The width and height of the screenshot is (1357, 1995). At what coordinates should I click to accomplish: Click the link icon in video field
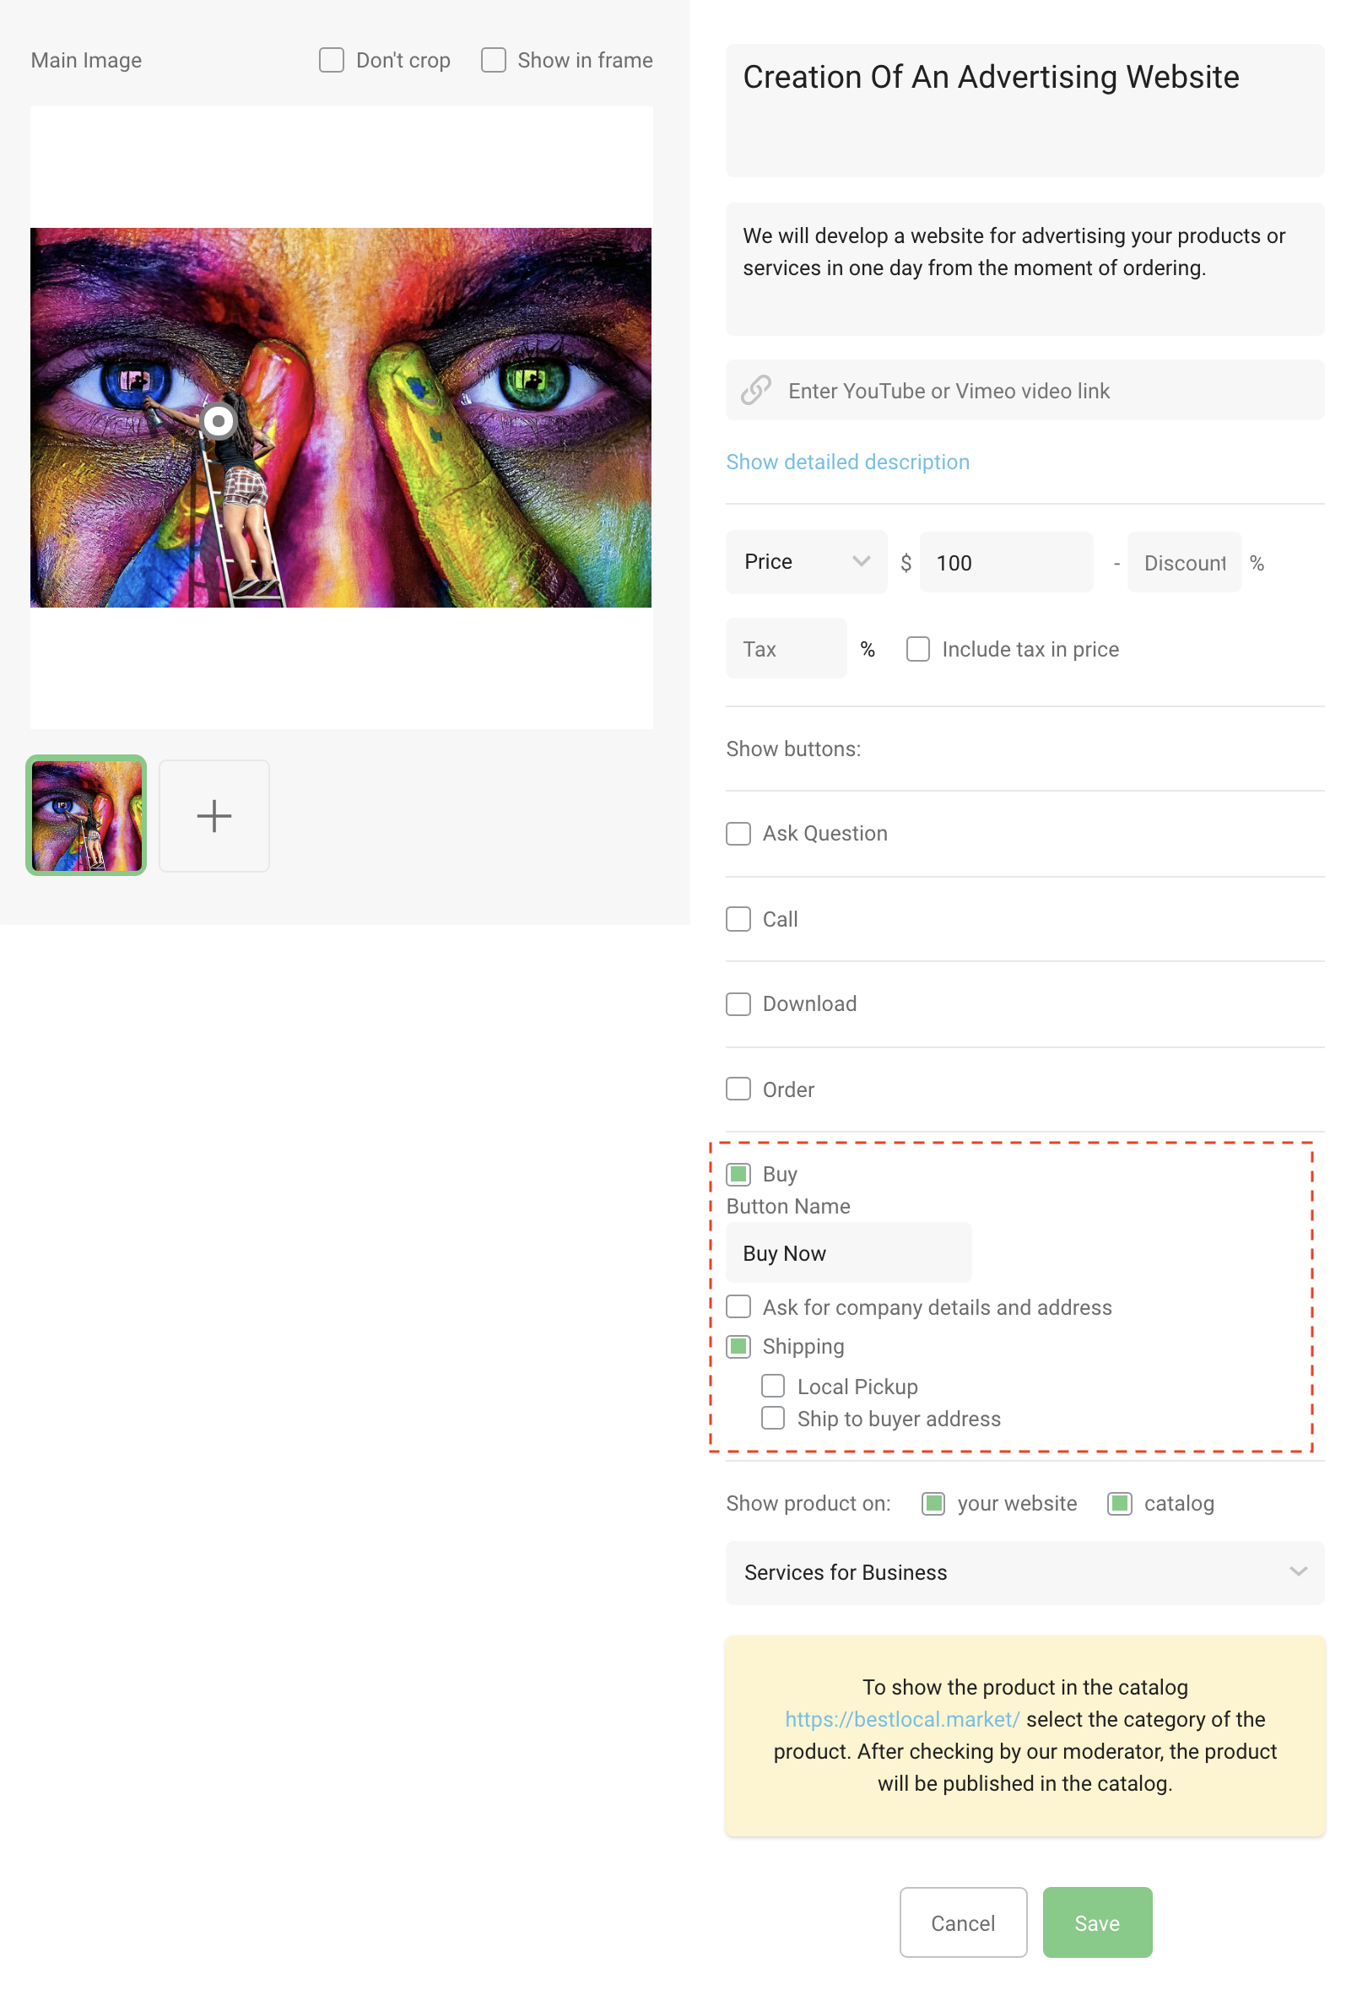pos(755,391)
